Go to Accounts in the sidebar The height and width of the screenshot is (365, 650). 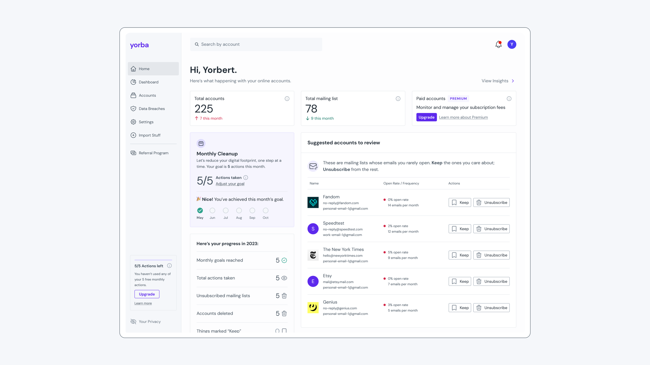coord(147,96)
